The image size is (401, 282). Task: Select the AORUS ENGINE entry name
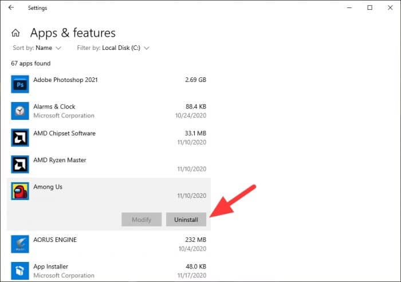pyautogui.click(x=55, y=240)
